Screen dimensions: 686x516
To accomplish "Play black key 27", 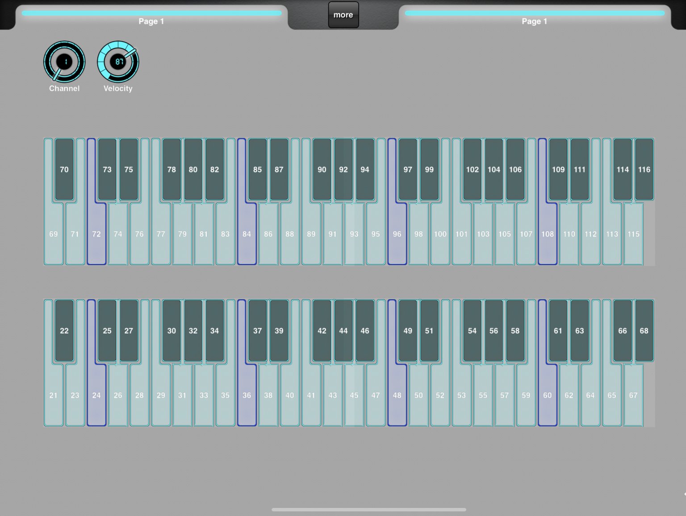I will [x=129, y=330].
